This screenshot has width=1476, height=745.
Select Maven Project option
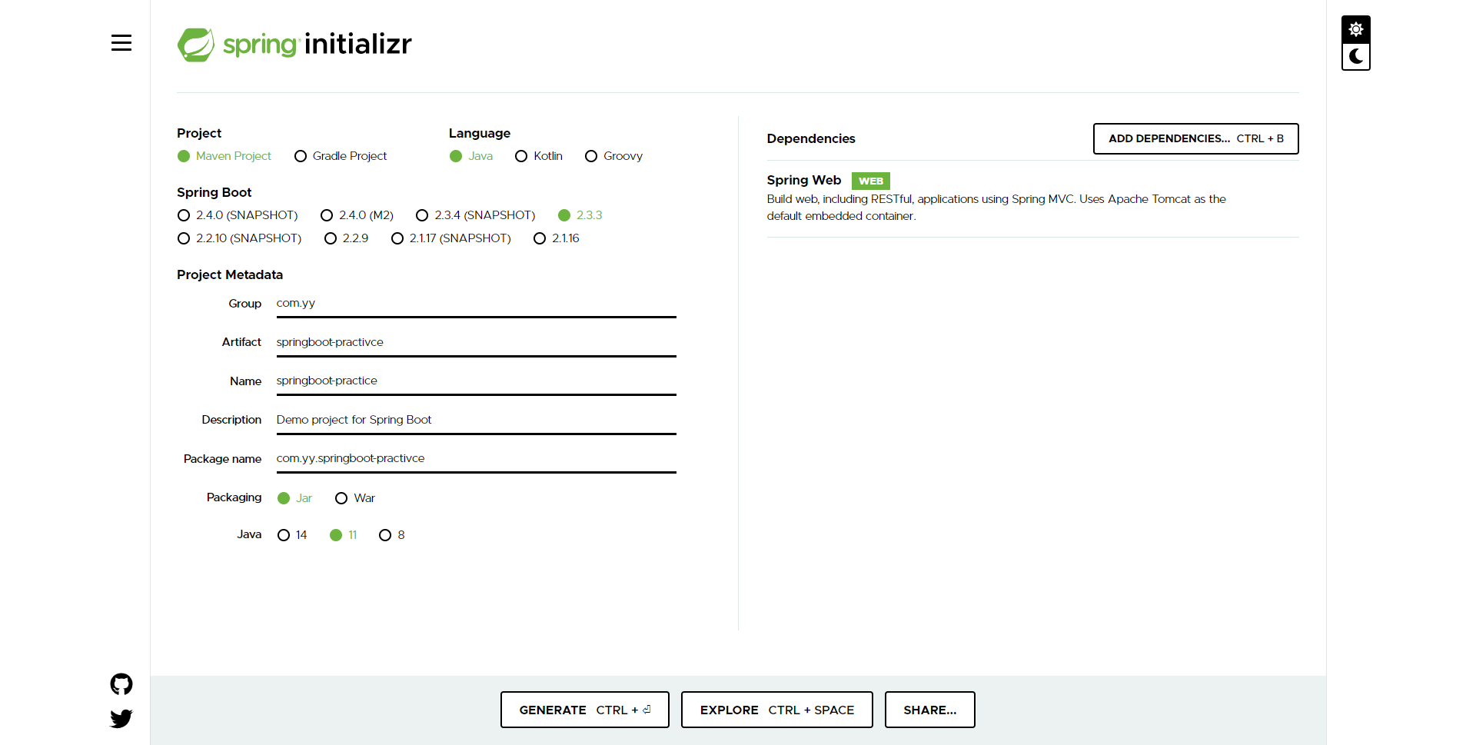tap(224, 156)
